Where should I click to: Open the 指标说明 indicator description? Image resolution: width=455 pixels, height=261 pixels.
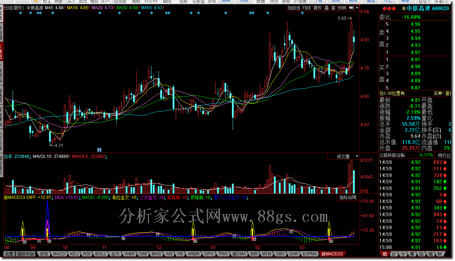348,197
